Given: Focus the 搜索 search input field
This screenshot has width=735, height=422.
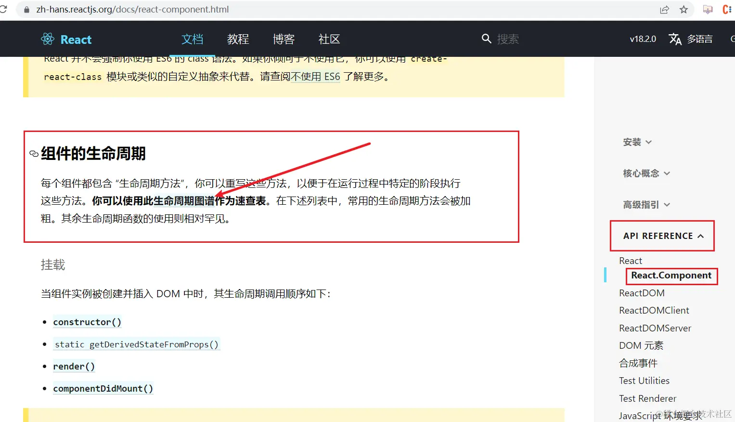Looking at the screenshot, I should tap(508, 39).
